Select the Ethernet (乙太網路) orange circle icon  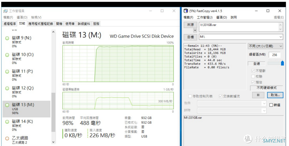coord(7,139)
